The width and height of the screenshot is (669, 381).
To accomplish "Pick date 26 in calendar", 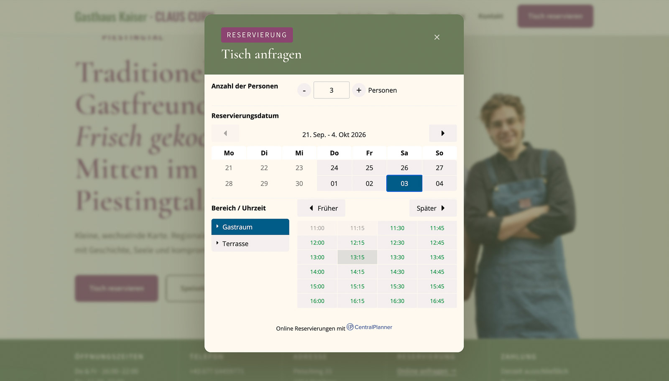I will 404,168.
